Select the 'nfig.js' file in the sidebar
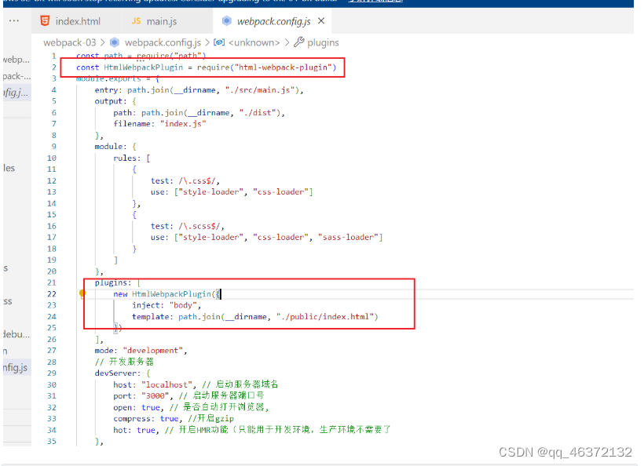Screen dimensions: 644x466 (x=15, y=368)
